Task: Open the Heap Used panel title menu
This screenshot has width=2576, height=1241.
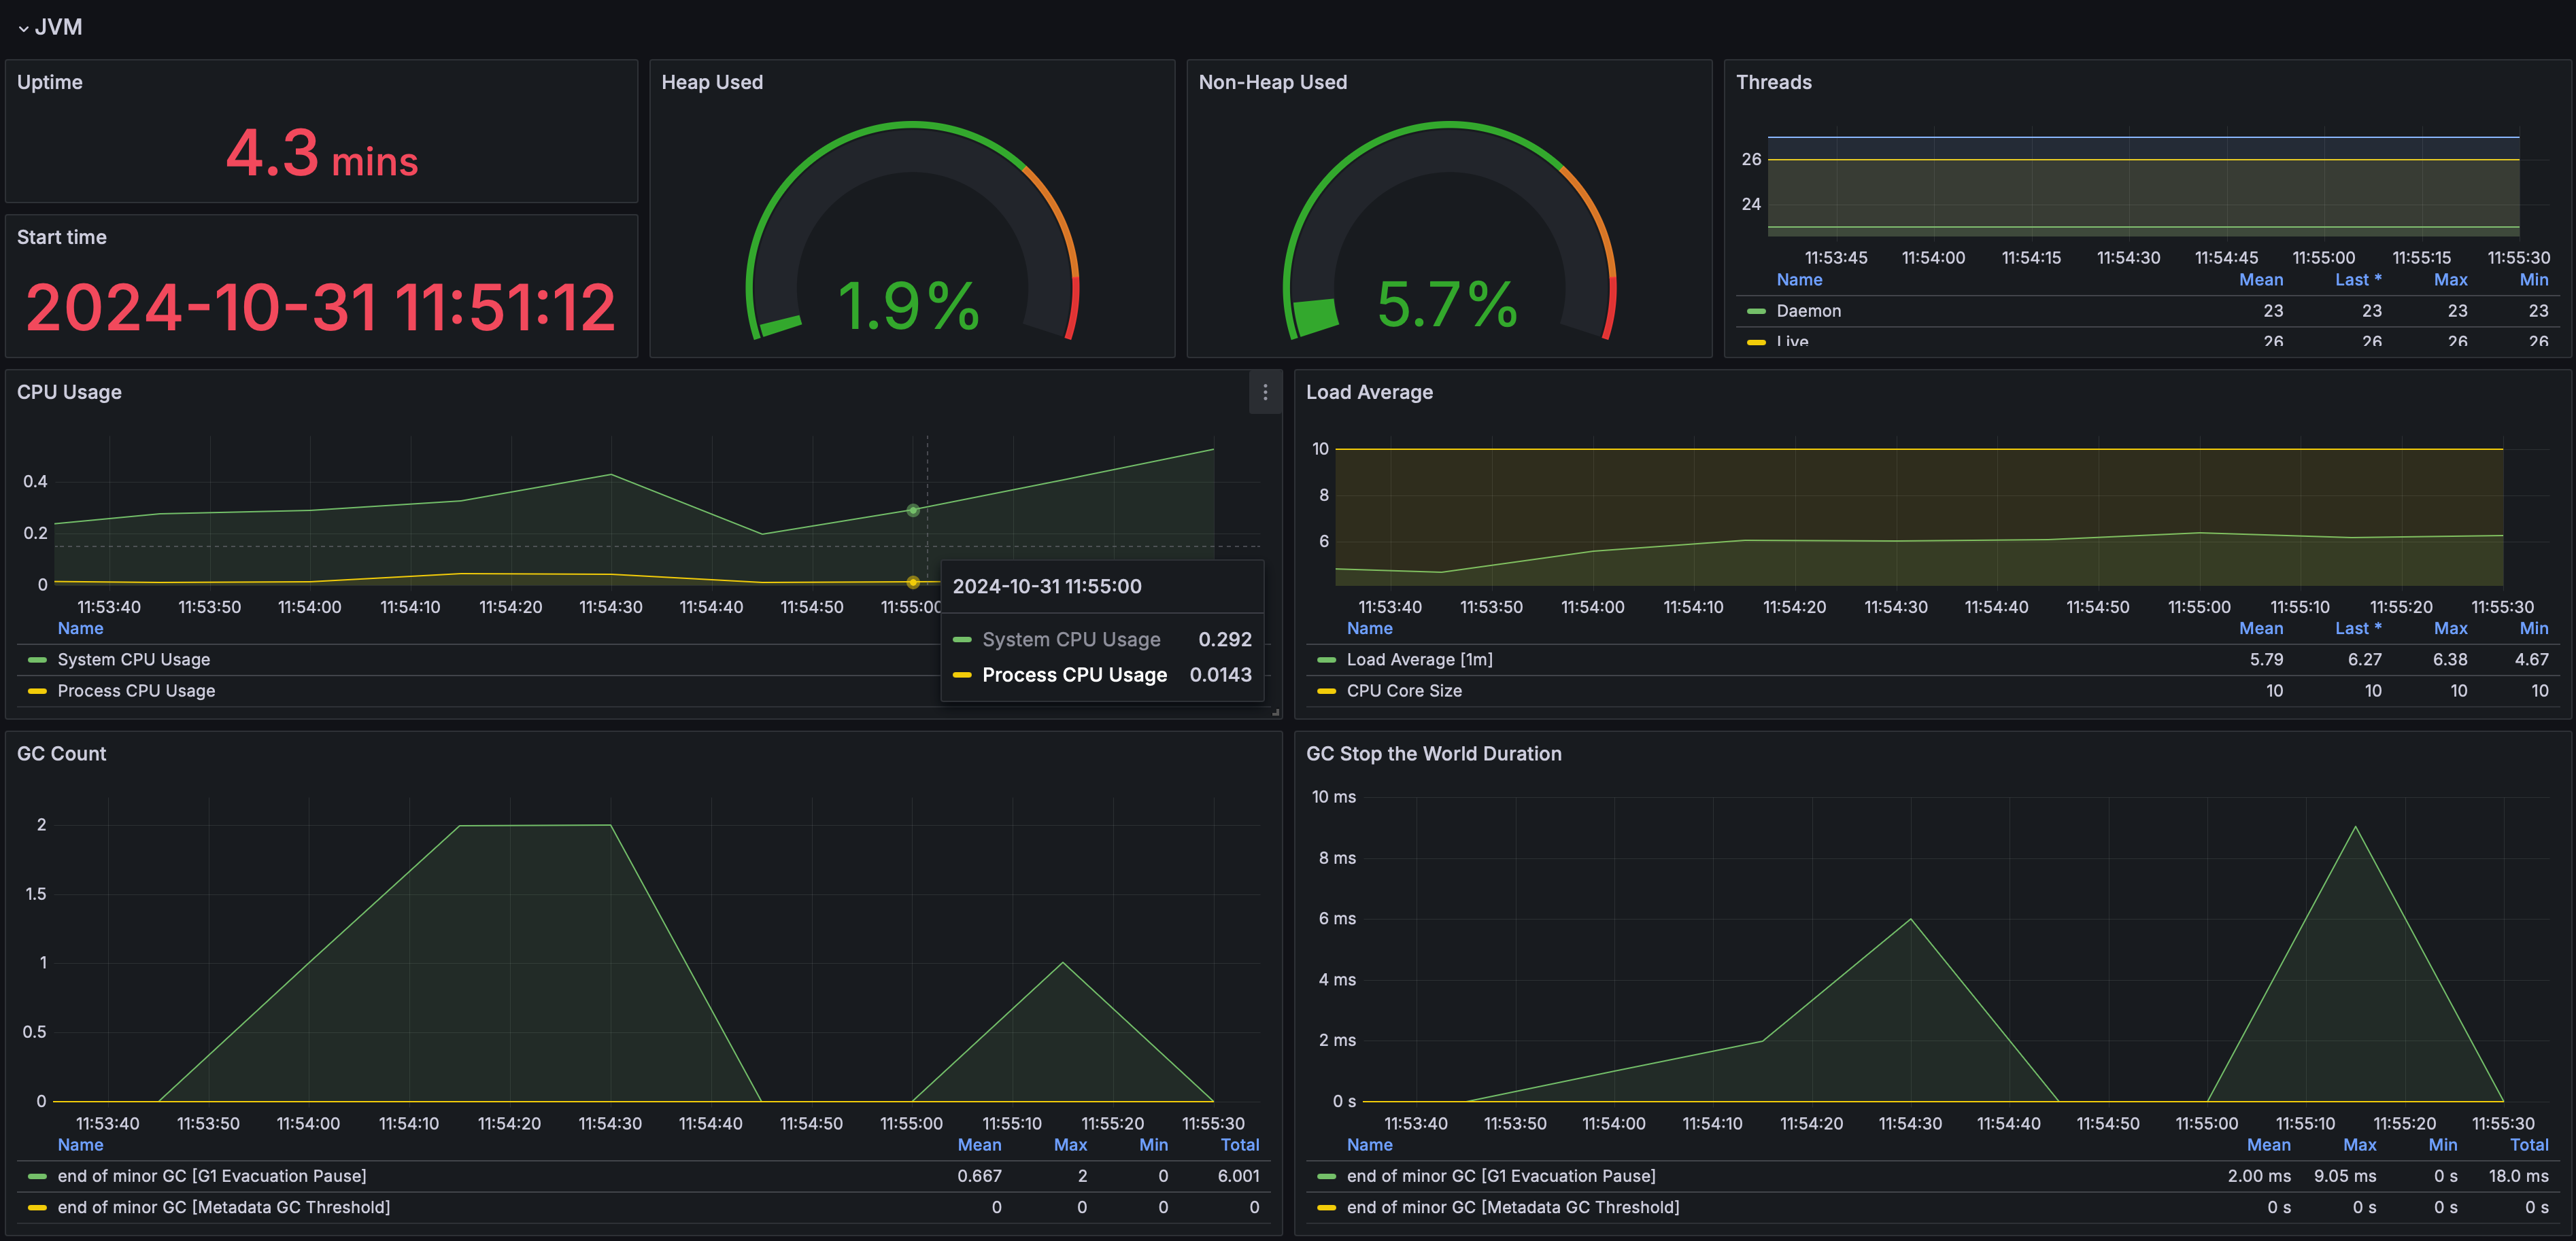Action: 711,82
